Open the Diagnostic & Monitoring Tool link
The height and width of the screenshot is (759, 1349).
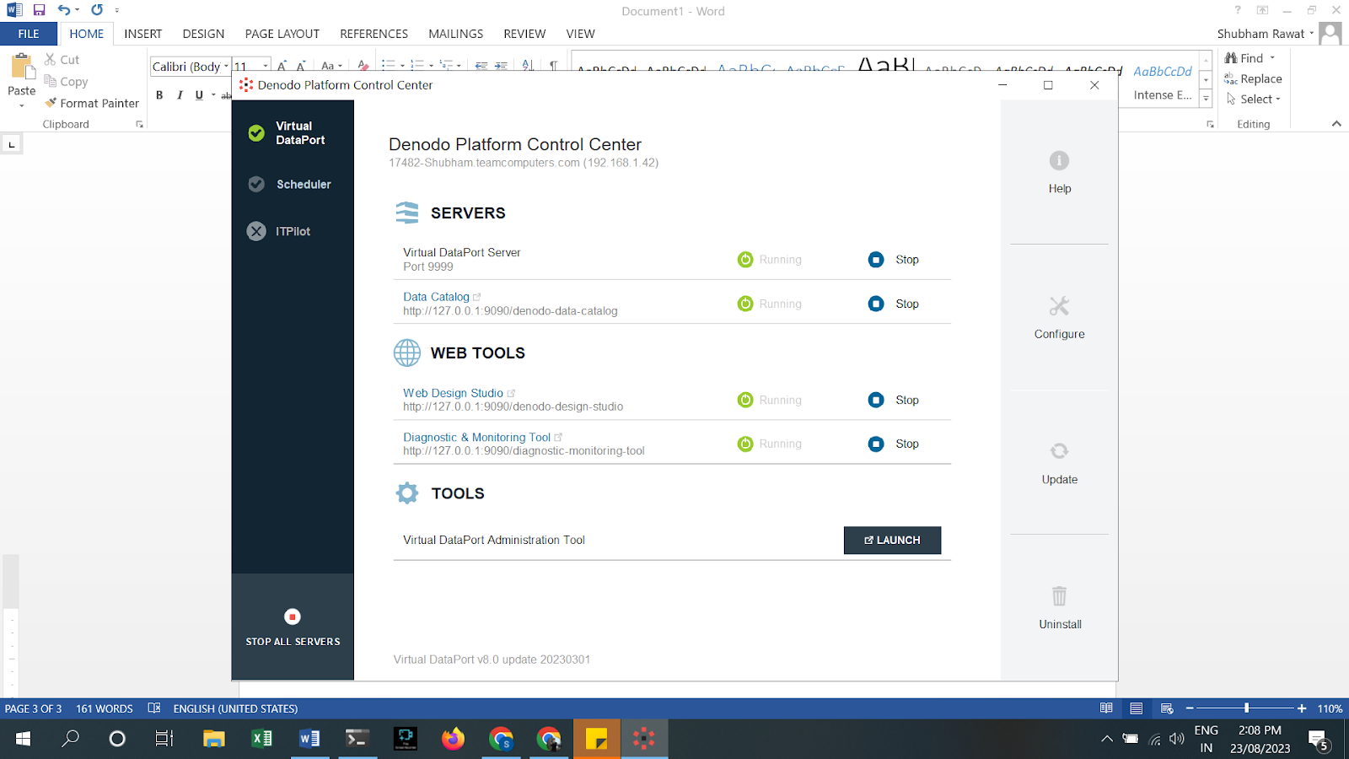(476, 437)
